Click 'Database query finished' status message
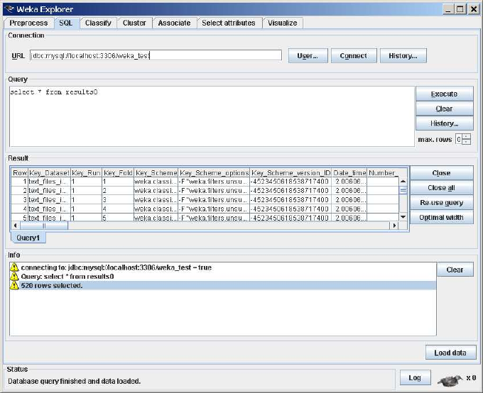This screenshot has height=393, width=483. (x=75, y=381)
